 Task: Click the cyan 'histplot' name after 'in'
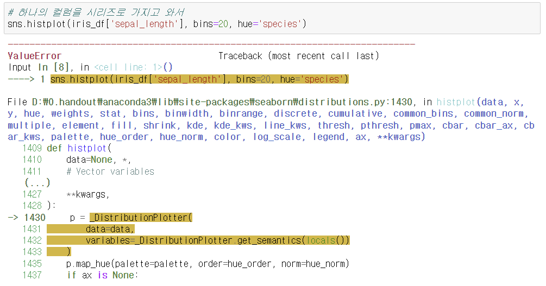[456, 102]
